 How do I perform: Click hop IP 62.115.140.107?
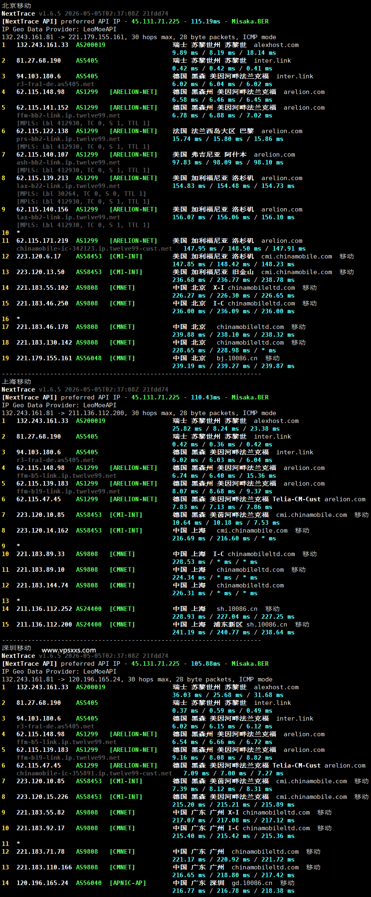click(x=42, y=155)
